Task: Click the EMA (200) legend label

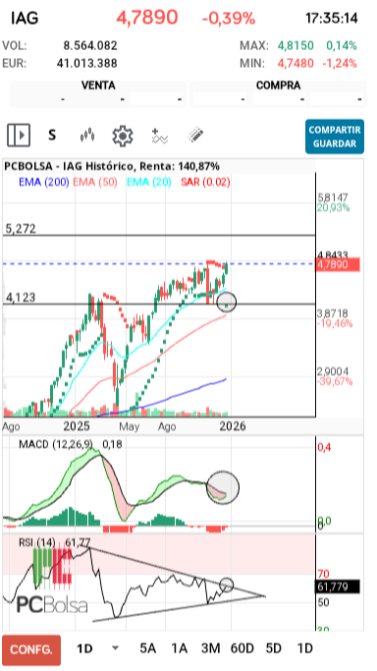Action: [43, 183]
